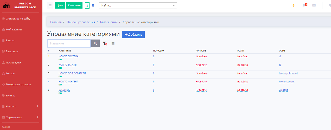This screenshot has width=331, height=130.
Task: Open the envelope messages icon
Action: tap(314, 5)
